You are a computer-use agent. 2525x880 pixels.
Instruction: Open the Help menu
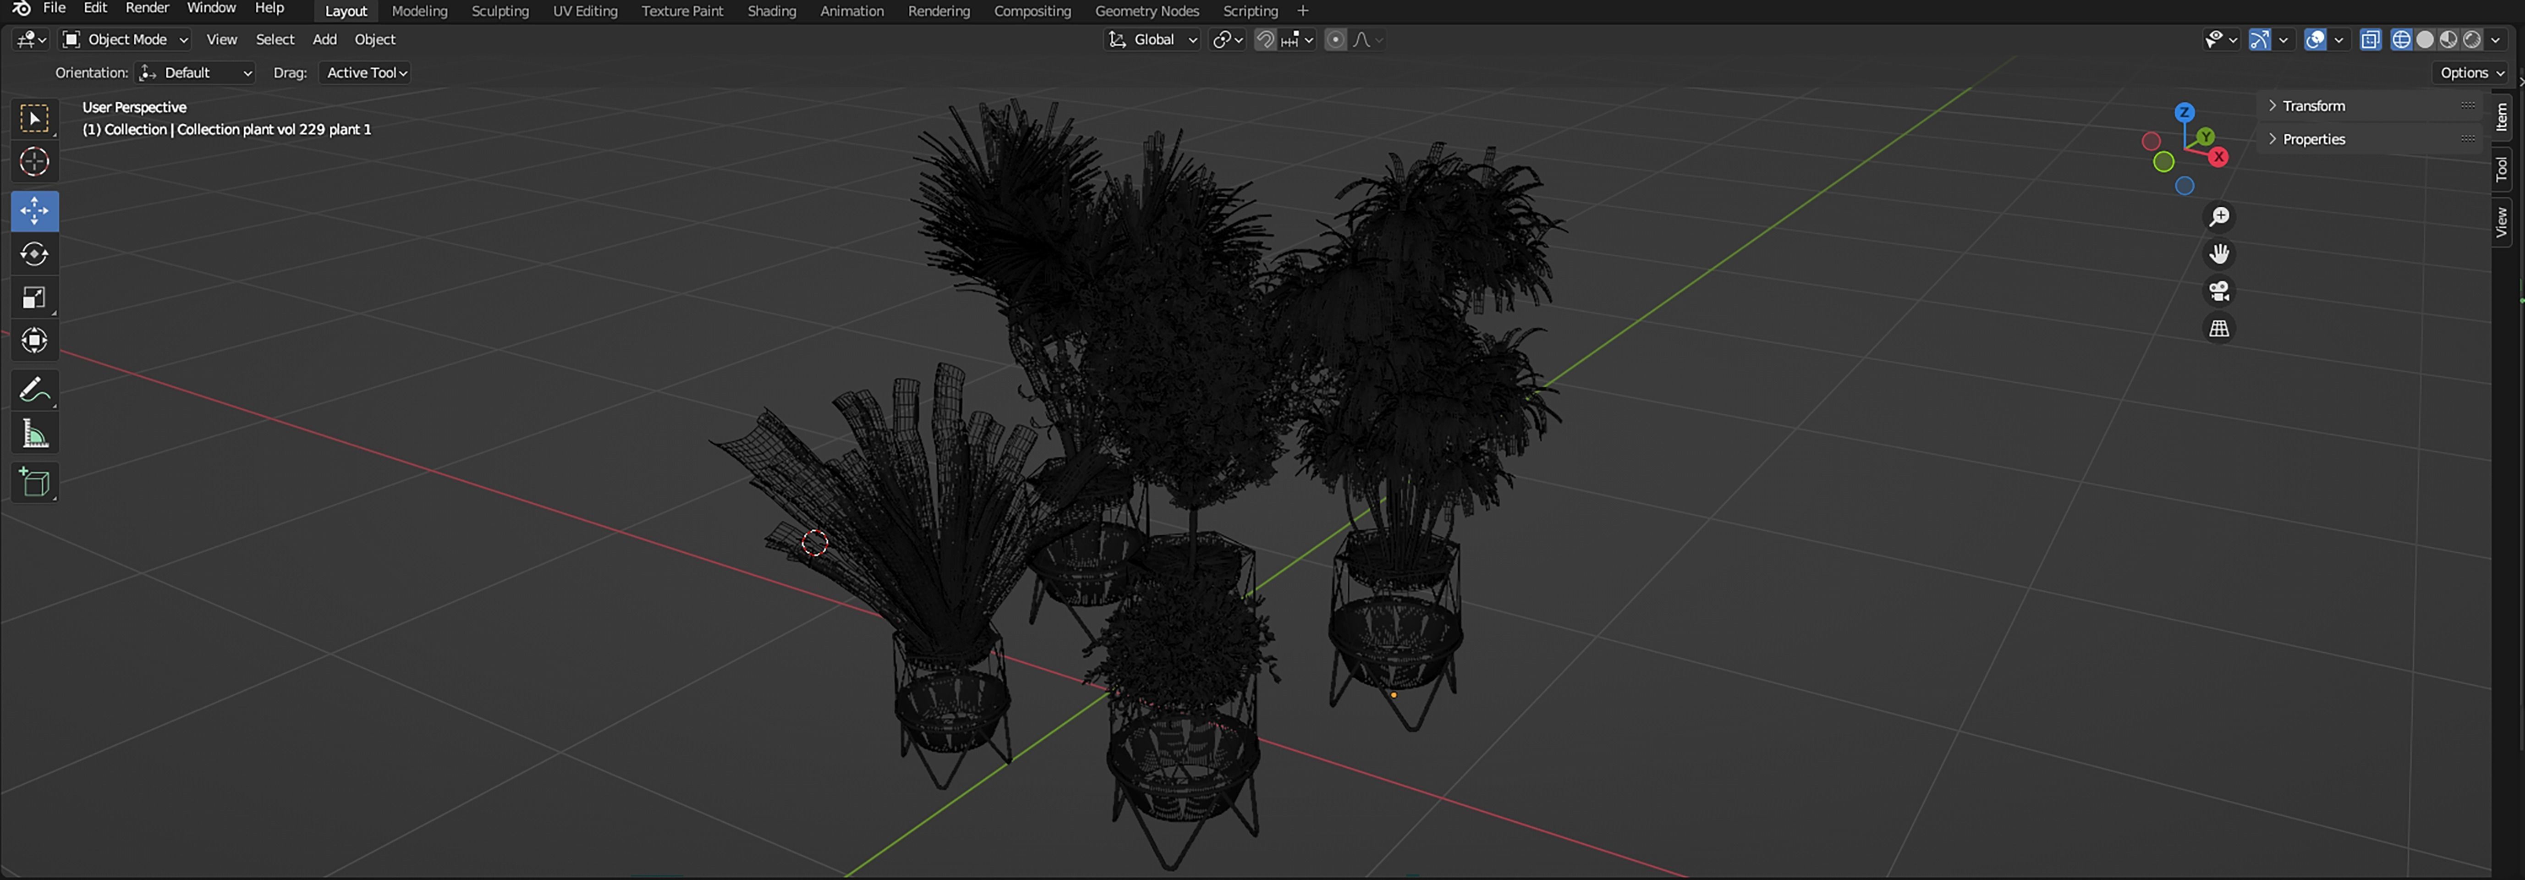[x=269, y=9]
